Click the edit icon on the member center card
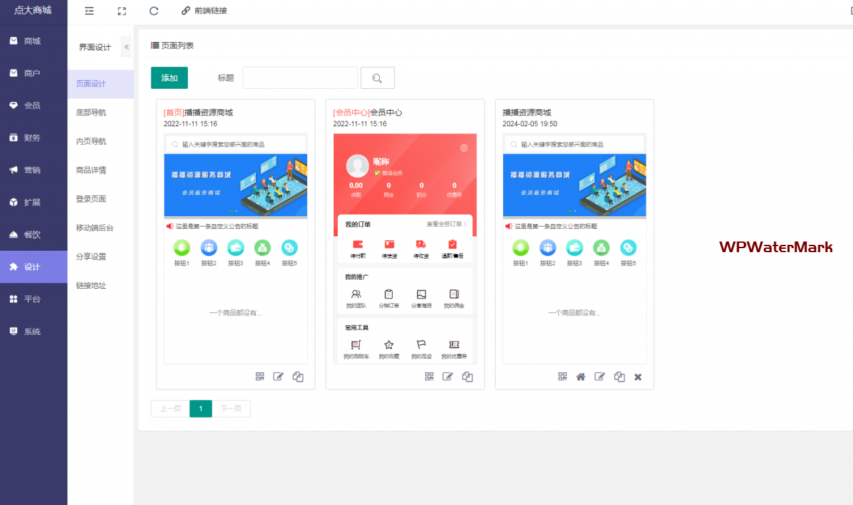 coord(448,376)
